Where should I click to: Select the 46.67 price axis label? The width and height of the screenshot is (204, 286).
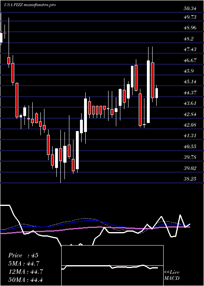pyautogui.click(x=190, y=60)
